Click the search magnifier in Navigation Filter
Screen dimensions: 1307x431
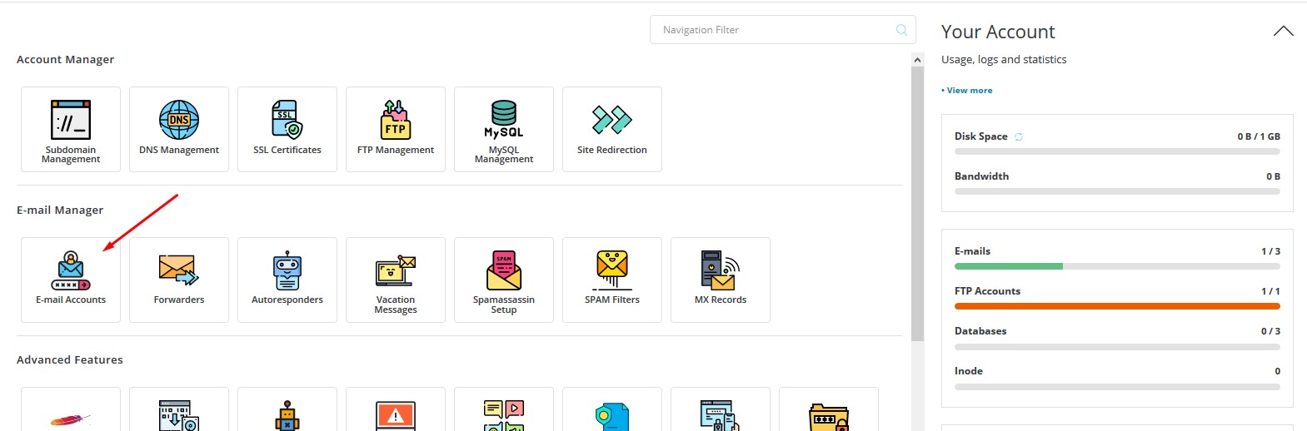tap(901, 30)
